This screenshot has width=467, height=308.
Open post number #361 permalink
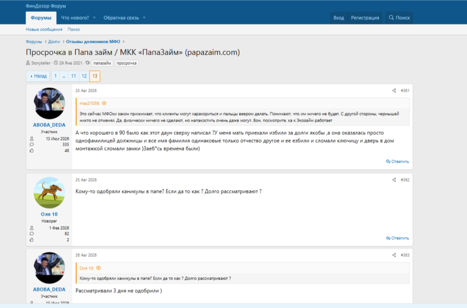(x=405, y=90)
